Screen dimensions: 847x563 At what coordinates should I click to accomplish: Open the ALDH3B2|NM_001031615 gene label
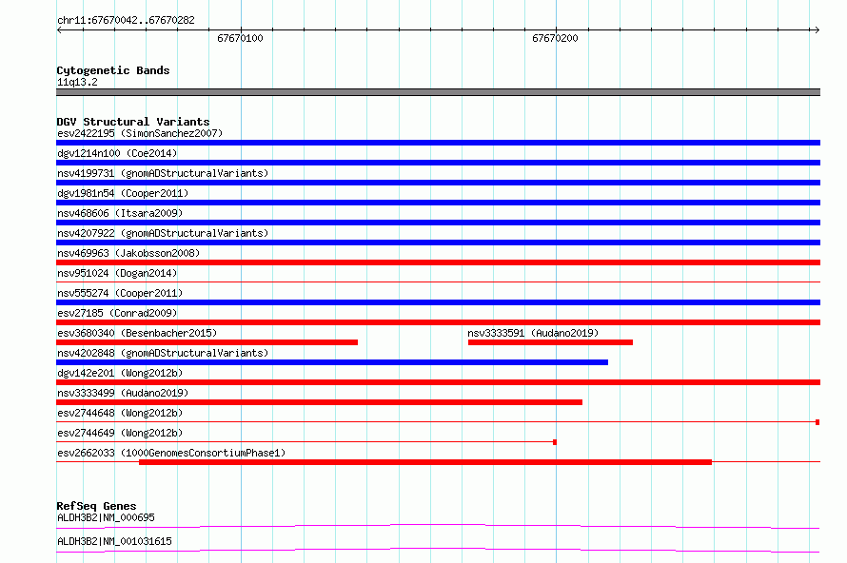click(x=114, y=541)
